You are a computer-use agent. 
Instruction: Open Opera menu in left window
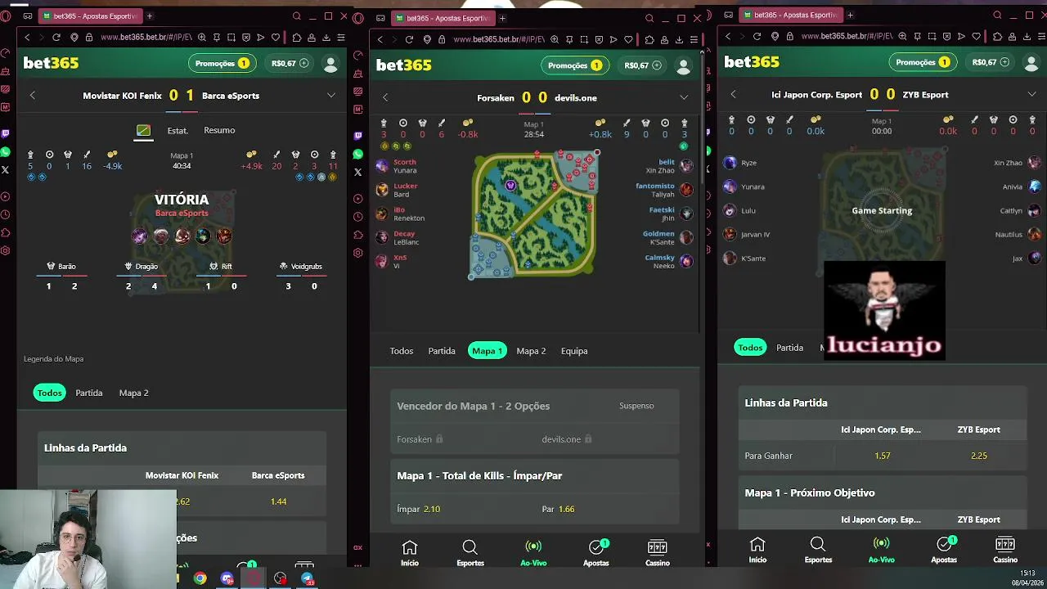[7, 16]
